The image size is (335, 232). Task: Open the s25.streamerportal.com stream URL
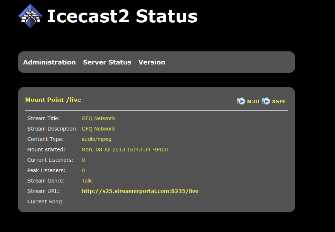click(x=140, y=191)
